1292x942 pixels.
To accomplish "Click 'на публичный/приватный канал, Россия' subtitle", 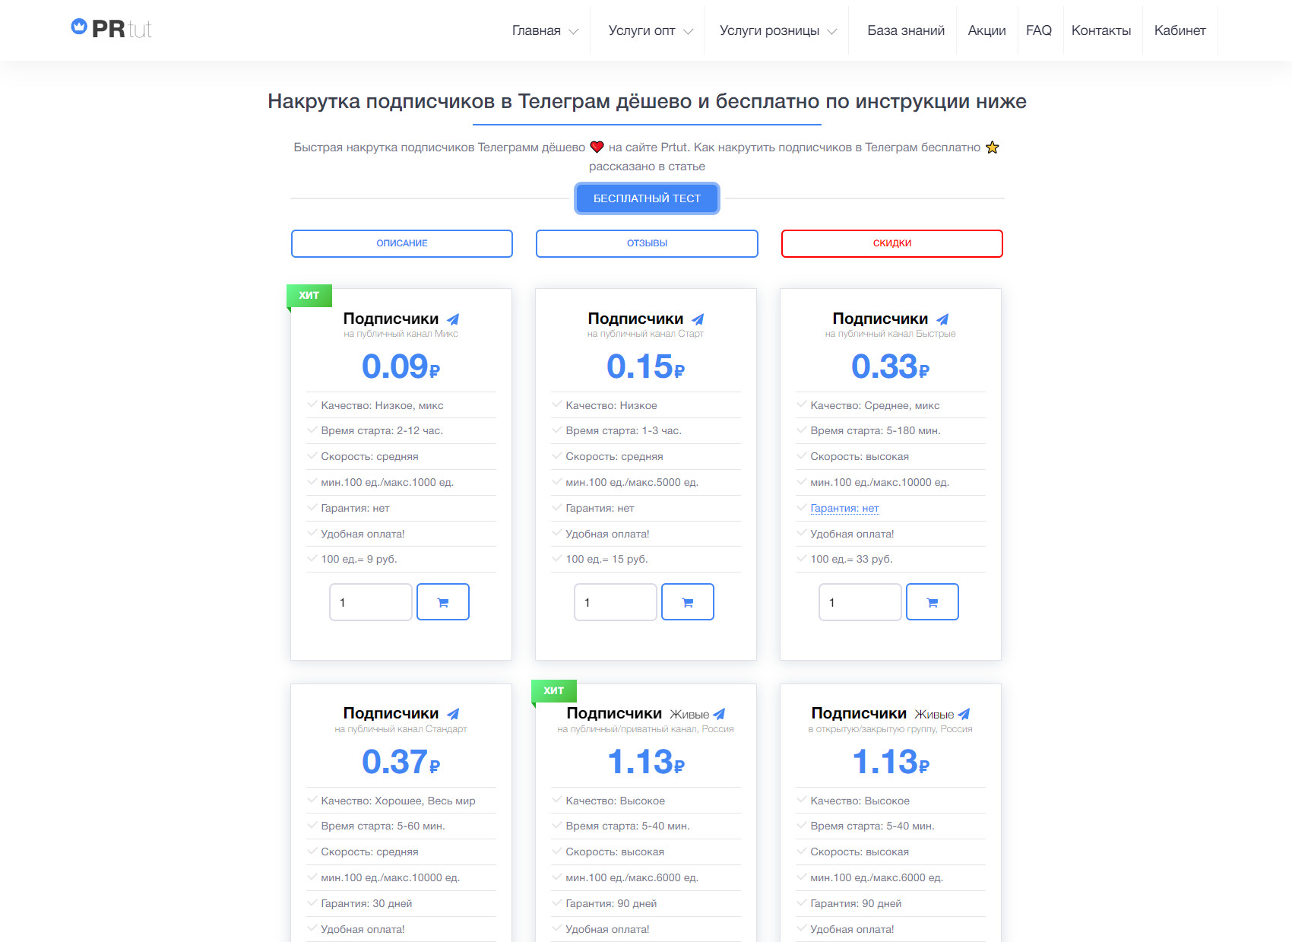I will pos(645,729).
